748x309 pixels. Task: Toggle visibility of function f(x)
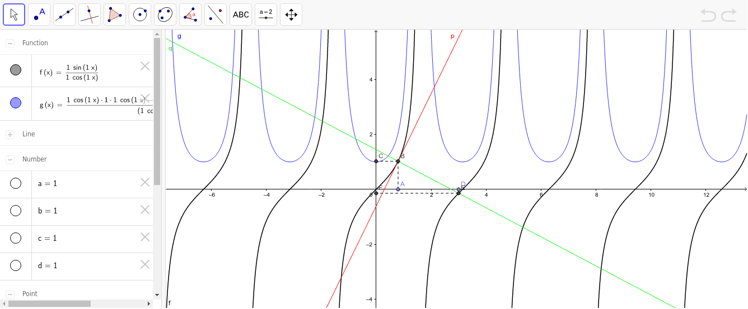coord(16,70)
